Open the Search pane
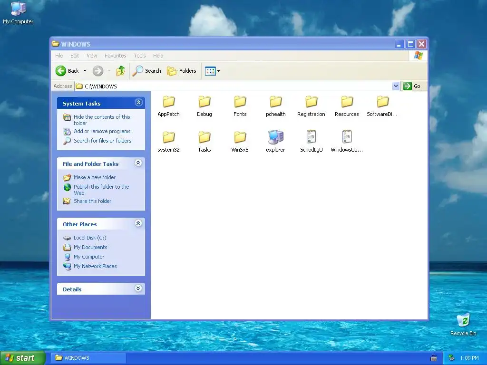The image size is (487, 365). point(146,71)
